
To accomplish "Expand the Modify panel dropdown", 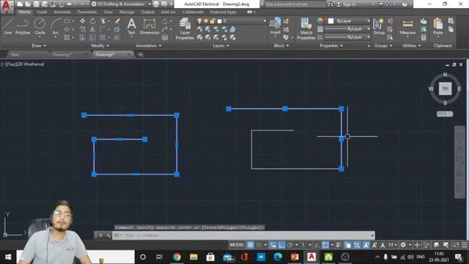I will [x=100, y=45].
